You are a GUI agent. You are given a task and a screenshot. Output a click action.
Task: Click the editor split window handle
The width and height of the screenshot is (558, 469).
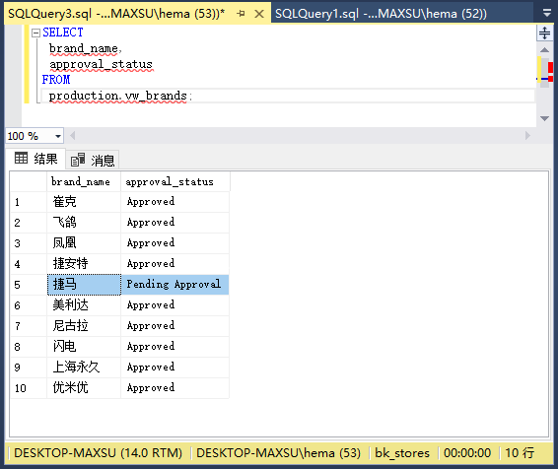point(544,33)
